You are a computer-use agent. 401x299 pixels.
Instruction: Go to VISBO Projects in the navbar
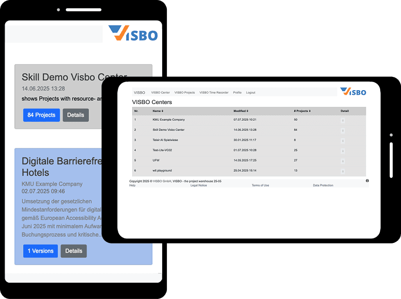click(x=184, y=93)
